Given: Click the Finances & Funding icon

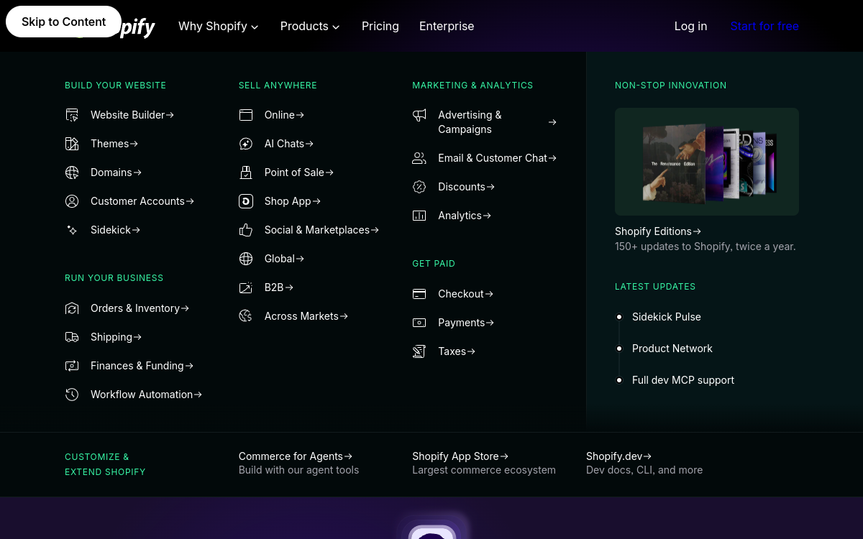Looking at the screenshot, I should [72, 366].
